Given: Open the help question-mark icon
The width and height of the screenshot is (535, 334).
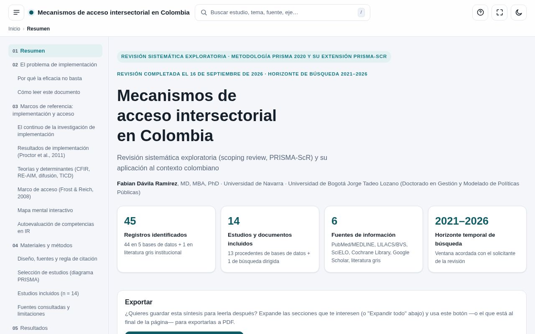Looking at the screenshot, I should coord(480,13).
